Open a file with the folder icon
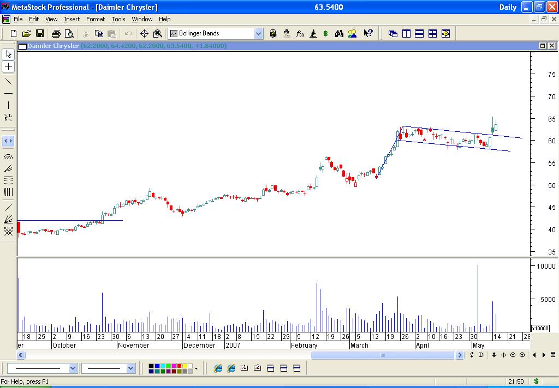The height and width of the screenshot is (388, 559). coord(26,33)
